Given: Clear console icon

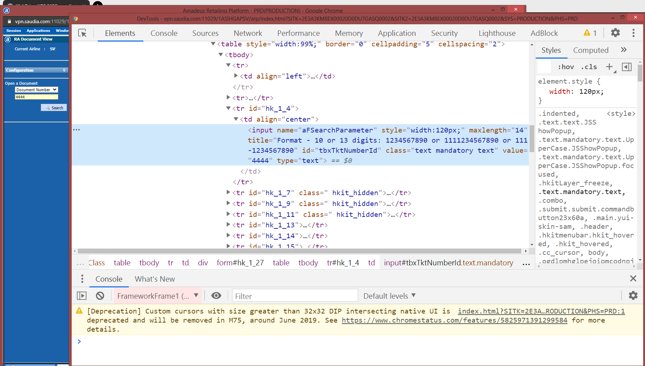Looking at the screenshot, I should tap(100, 296).
